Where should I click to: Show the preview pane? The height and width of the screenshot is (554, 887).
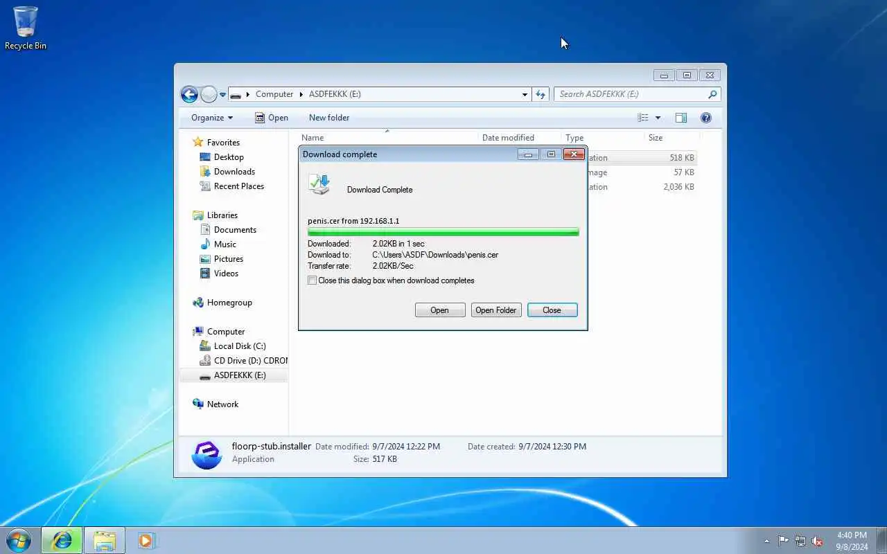681,118
